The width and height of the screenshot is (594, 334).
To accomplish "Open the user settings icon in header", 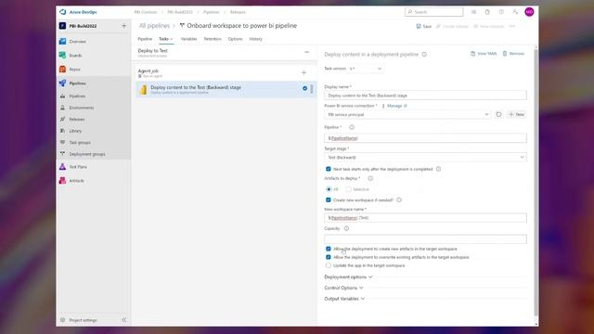I will point(515,12).
